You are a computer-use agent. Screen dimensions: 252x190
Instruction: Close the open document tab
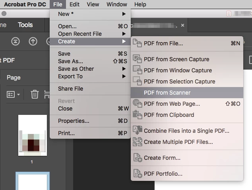coord(182,25)
